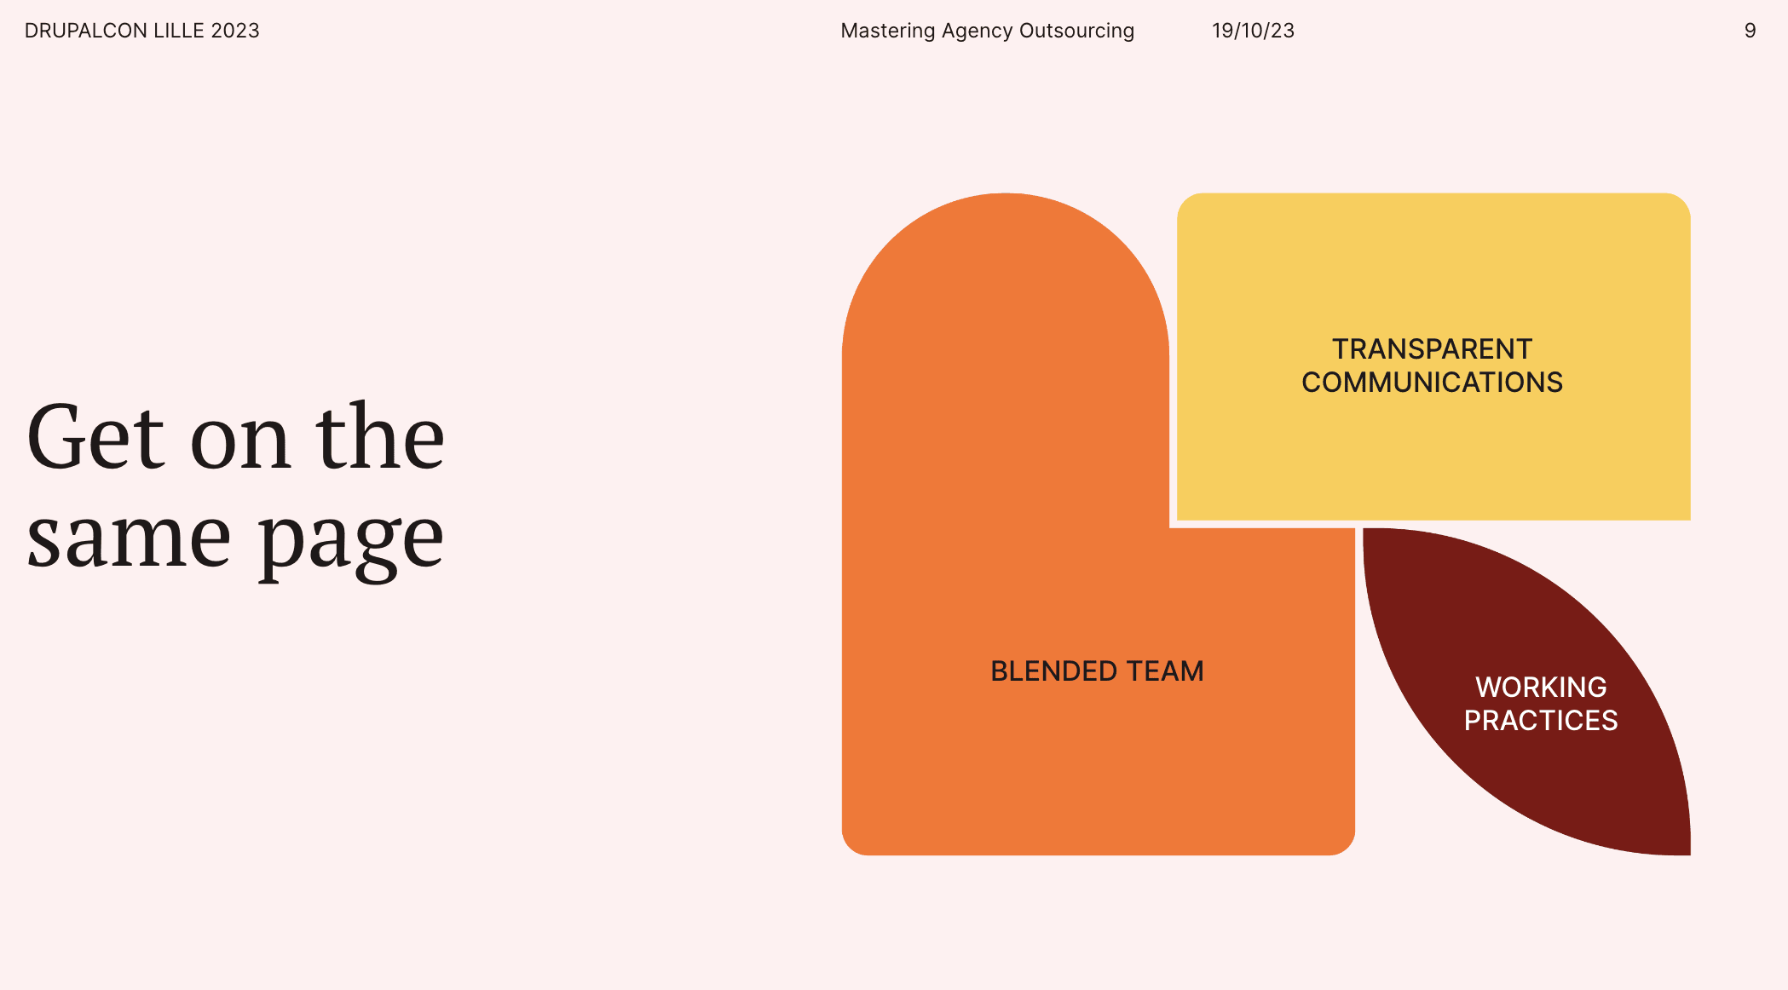Click the word 'Get' in the heading
1788x990 pixels.
click(x=95, y=438)
